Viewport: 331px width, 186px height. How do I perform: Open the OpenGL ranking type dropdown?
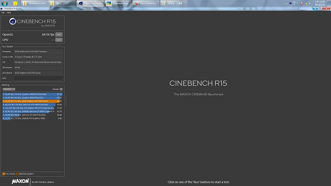(x=9, y=89)
